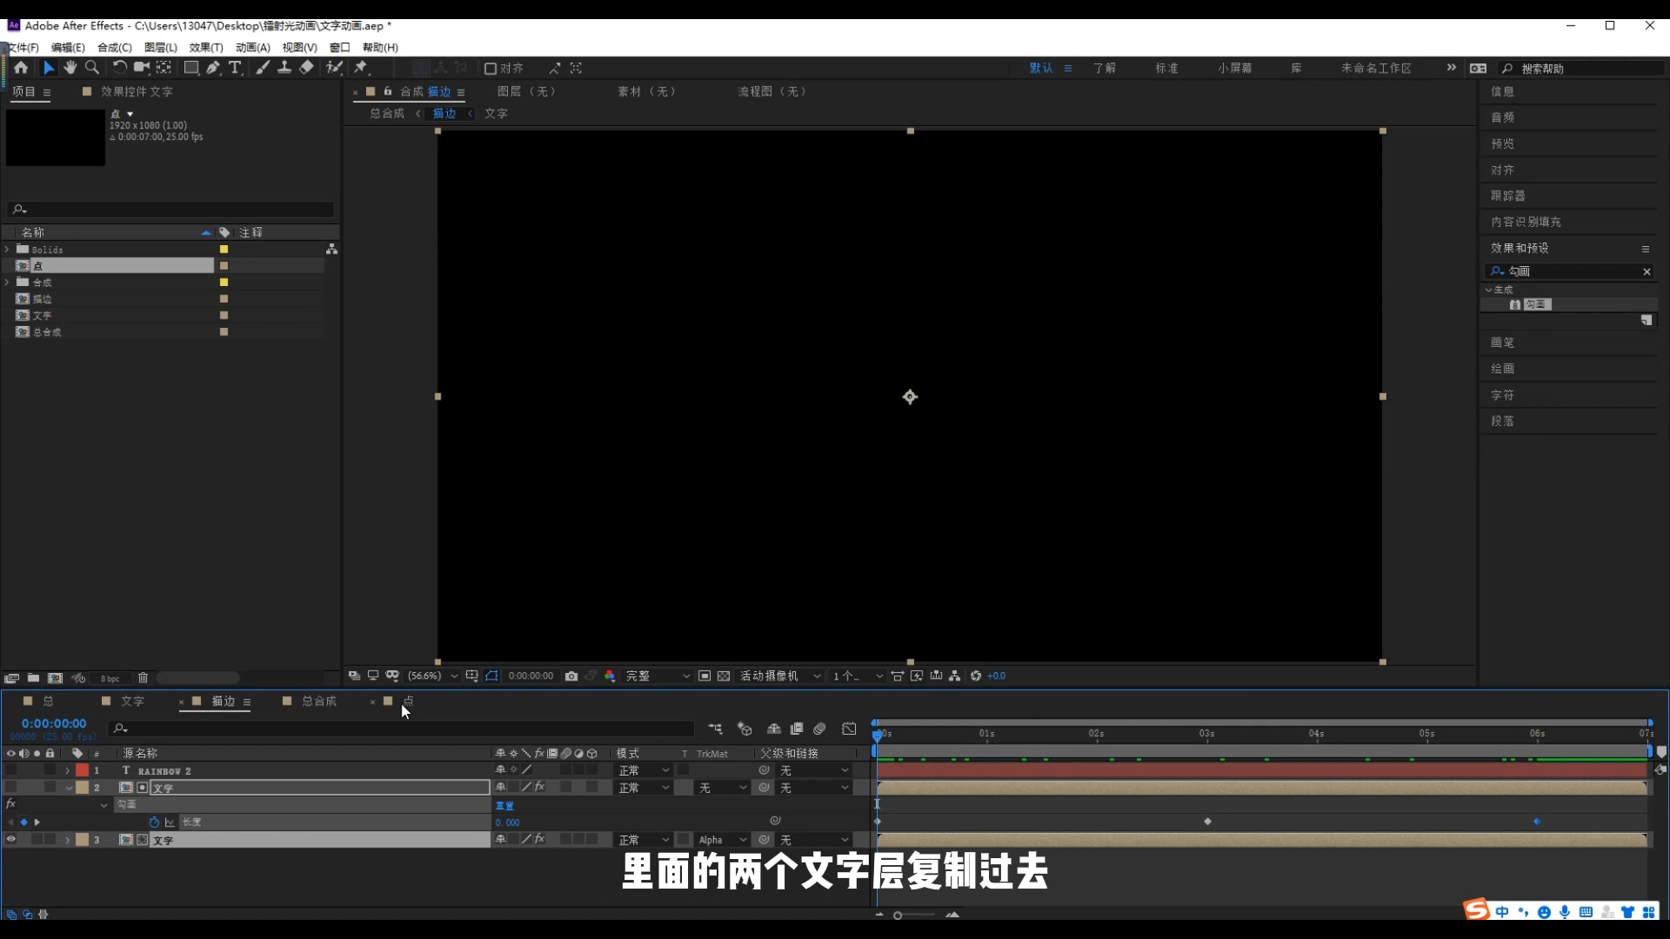Switch to the 总合成 timeline tab
1670x939 pixels.
[x=320, y=701]
